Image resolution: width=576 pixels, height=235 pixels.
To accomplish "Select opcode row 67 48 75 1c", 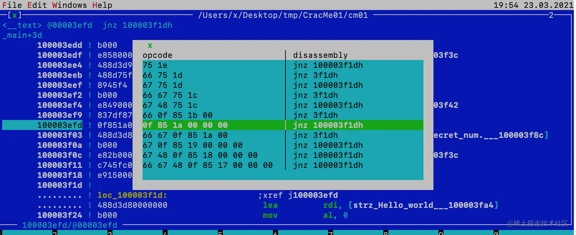I will (x=283, y=105).
